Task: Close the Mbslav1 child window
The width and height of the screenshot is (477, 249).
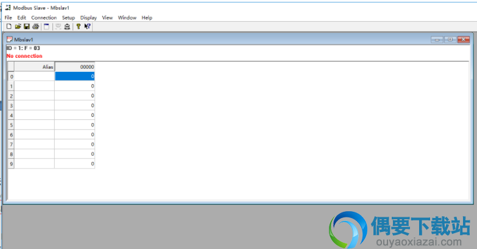Action: [464, 40]
